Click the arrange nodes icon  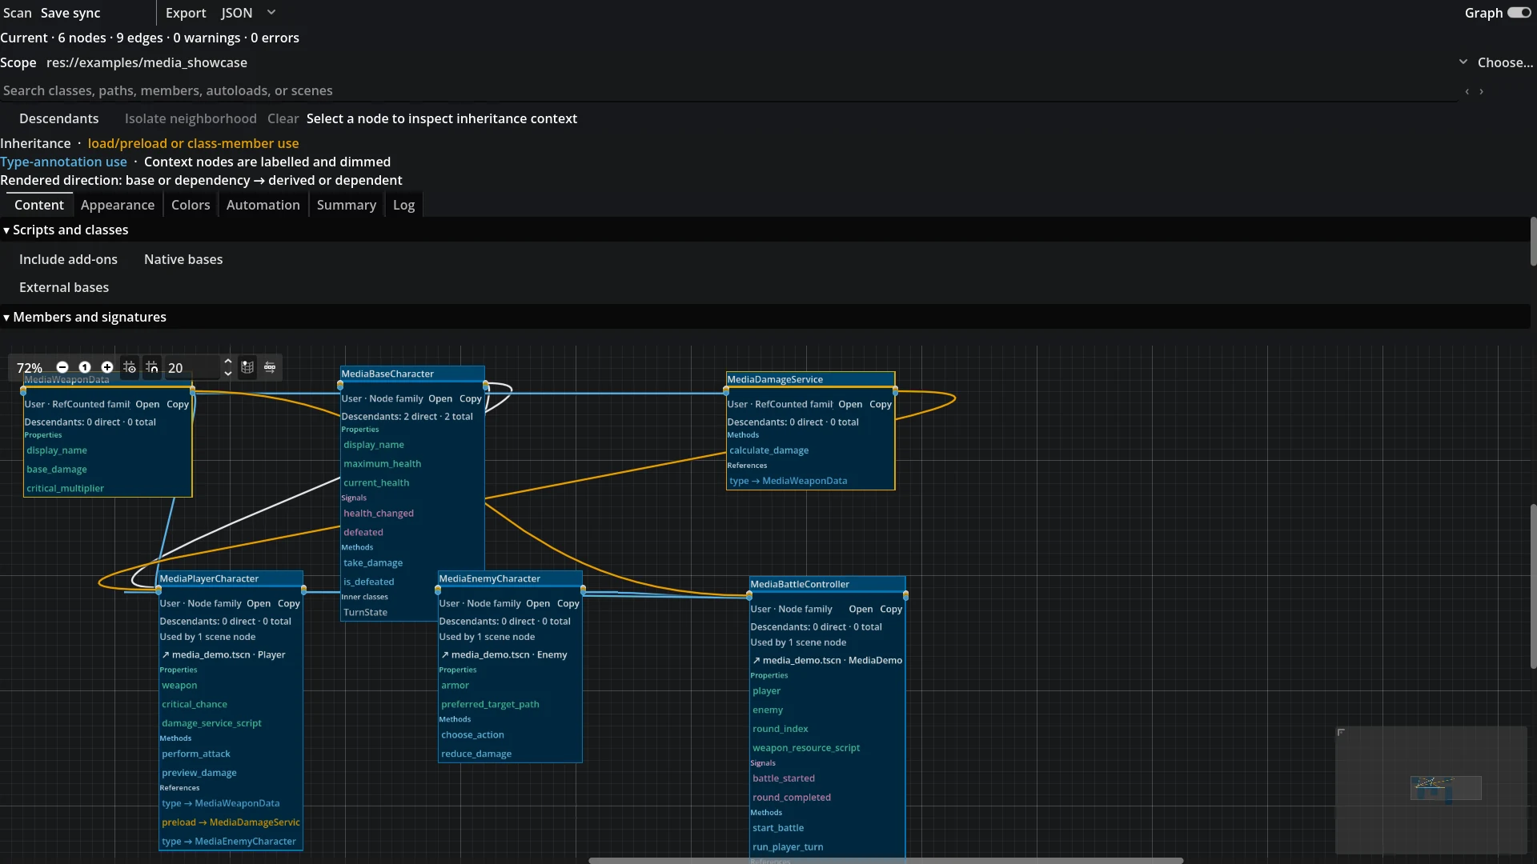(x=270, y=367)
